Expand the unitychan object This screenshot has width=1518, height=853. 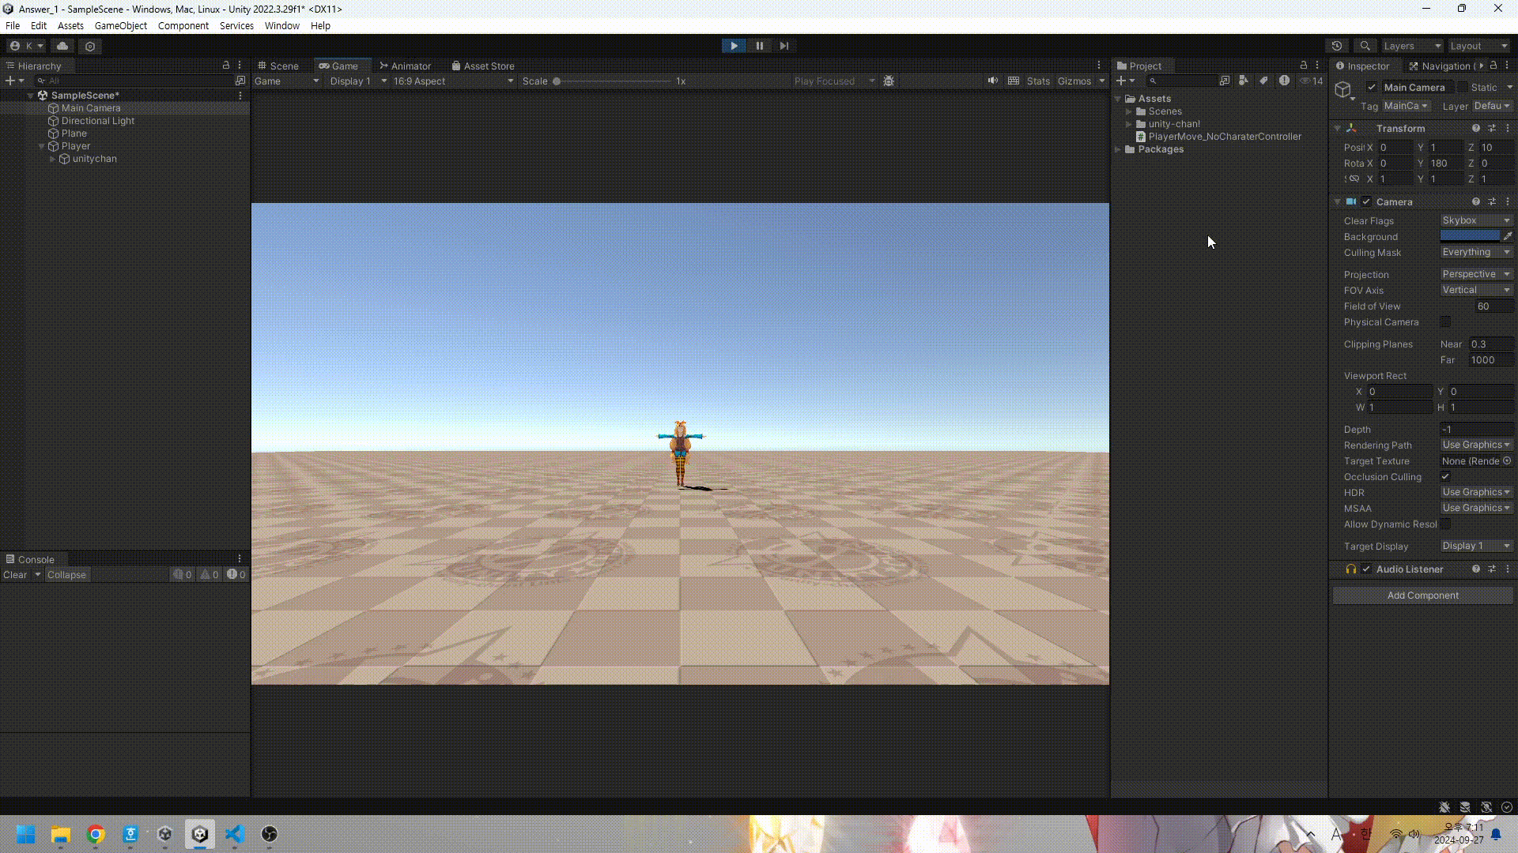52,159
